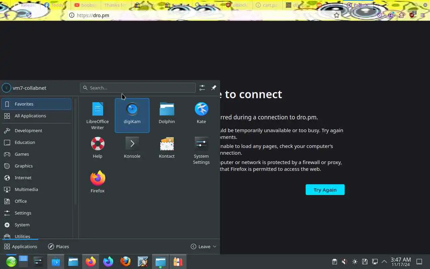The height and width of the screenshot is (269, 430).
Task: Click the Show Desktop button
Action: (420, 262)
